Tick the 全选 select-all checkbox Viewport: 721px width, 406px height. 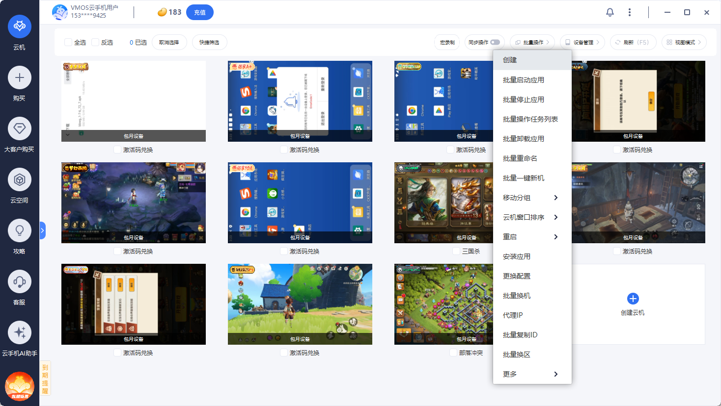(68, 43)
